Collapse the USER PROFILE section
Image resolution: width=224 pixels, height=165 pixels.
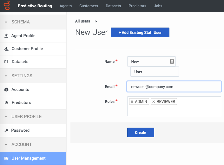click(6, 117)
